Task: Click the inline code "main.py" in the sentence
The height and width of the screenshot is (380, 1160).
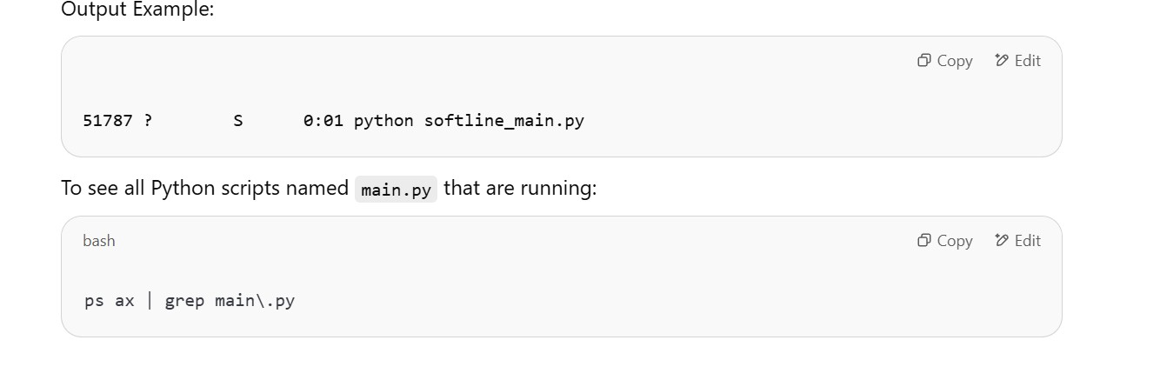Action: [x=396, y=190]
